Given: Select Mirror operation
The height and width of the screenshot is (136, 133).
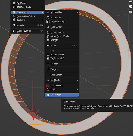Looking at the screenshot, I should 62,45.
